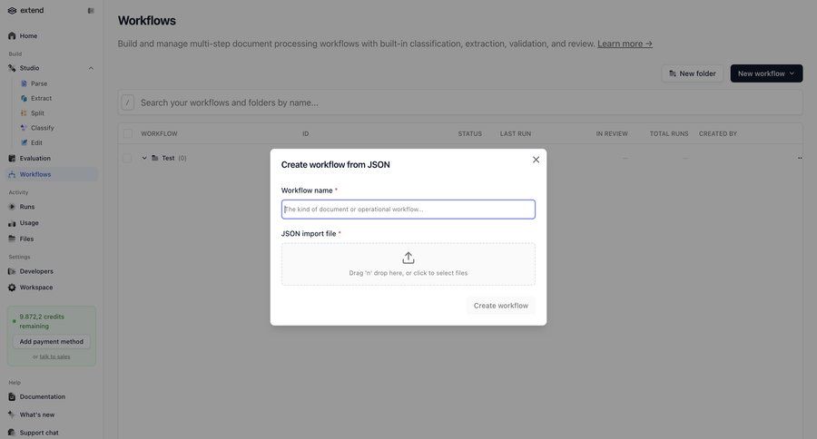Open the Edit tool
Image resolution: width=817 pixels, height=439 pixels.
click(36, 142)
